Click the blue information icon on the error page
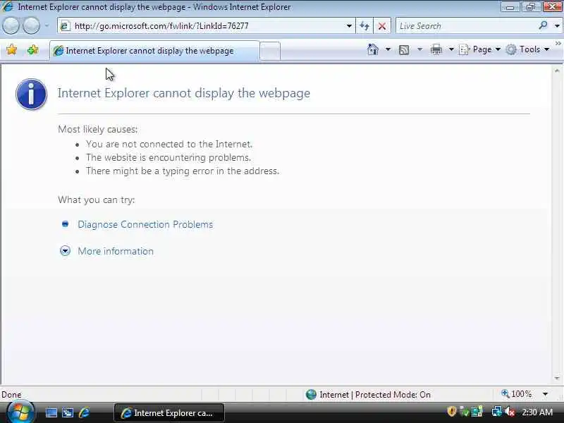564x423 pixels. (31, 94)
